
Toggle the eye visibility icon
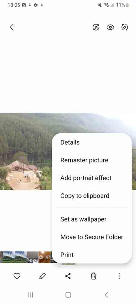pyautogui.click(x=110, y=27)
